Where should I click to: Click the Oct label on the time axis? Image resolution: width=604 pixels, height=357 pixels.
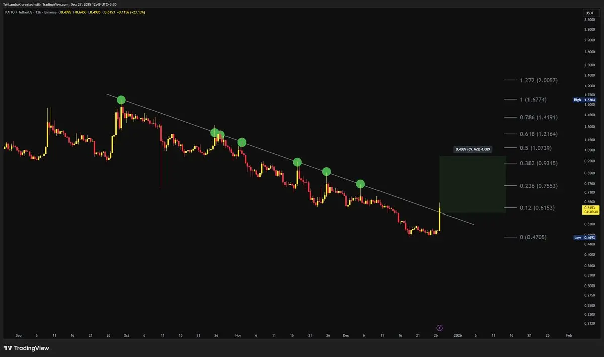126,335
